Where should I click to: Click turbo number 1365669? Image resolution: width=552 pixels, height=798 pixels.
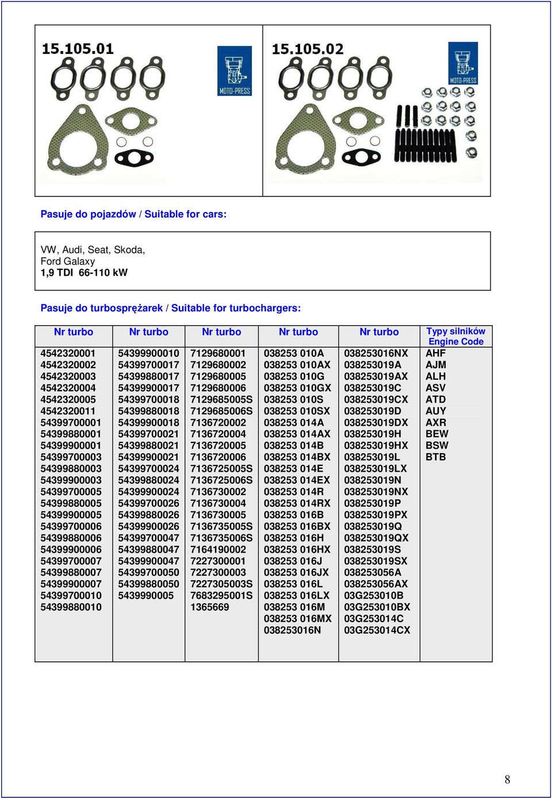pyautogui.click(x=210, y=607)
